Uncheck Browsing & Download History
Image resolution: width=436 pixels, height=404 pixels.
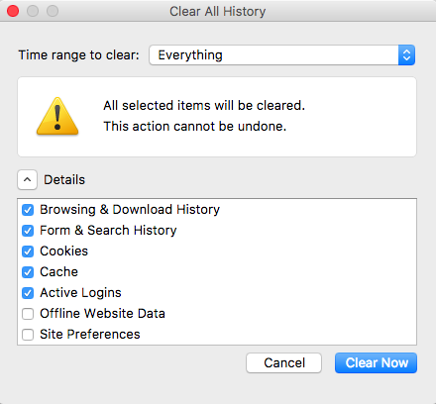pyautogui.click(x=28, y=210)
